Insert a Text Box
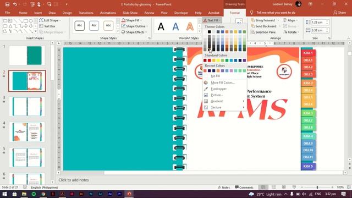Screen dimensions: 352x198 (47, 26)
